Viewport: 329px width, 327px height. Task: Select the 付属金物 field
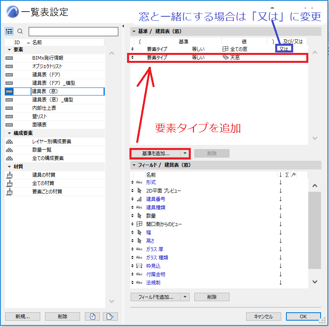tap(156, 274)
